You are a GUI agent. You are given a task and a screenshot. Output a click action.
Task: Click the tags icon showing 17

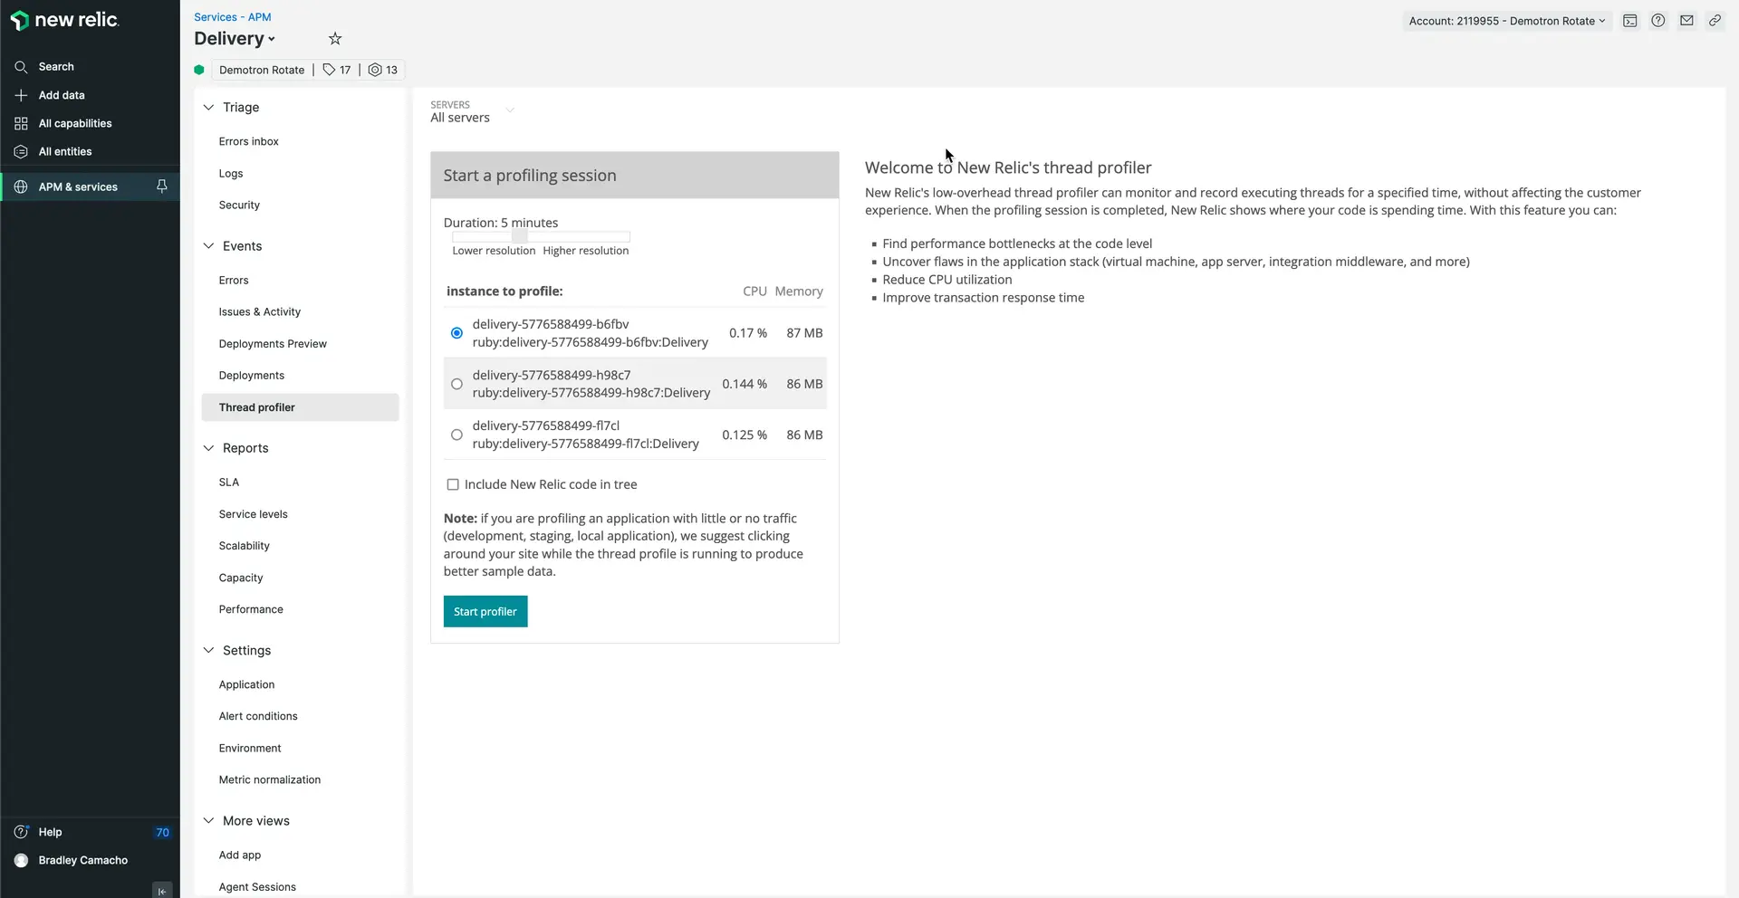click(337, 70)
